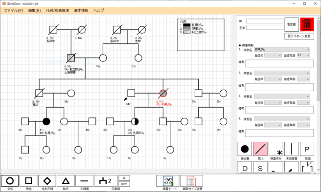Toggle the pregnancy P marker

307,149
